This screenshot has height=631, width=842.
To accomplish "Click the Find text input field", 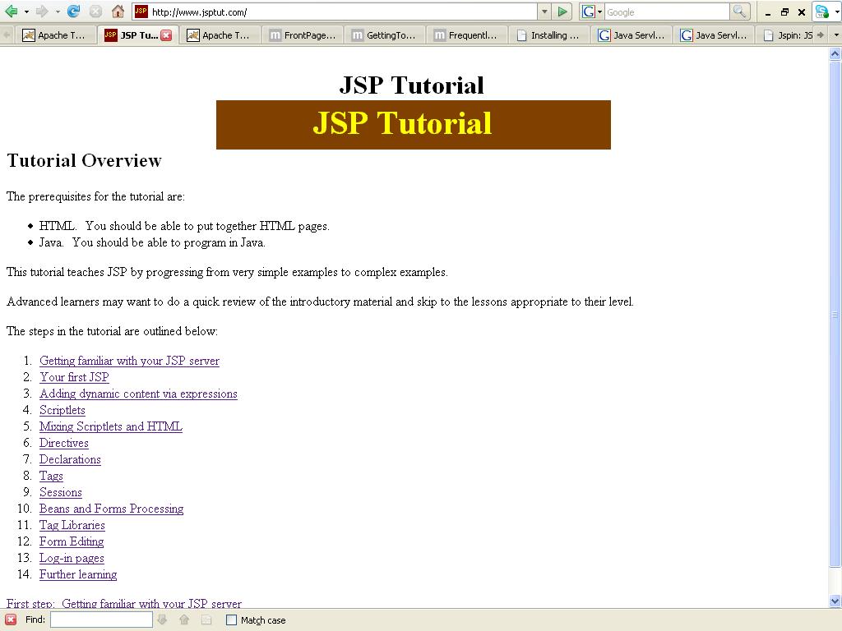I will 101,619.
